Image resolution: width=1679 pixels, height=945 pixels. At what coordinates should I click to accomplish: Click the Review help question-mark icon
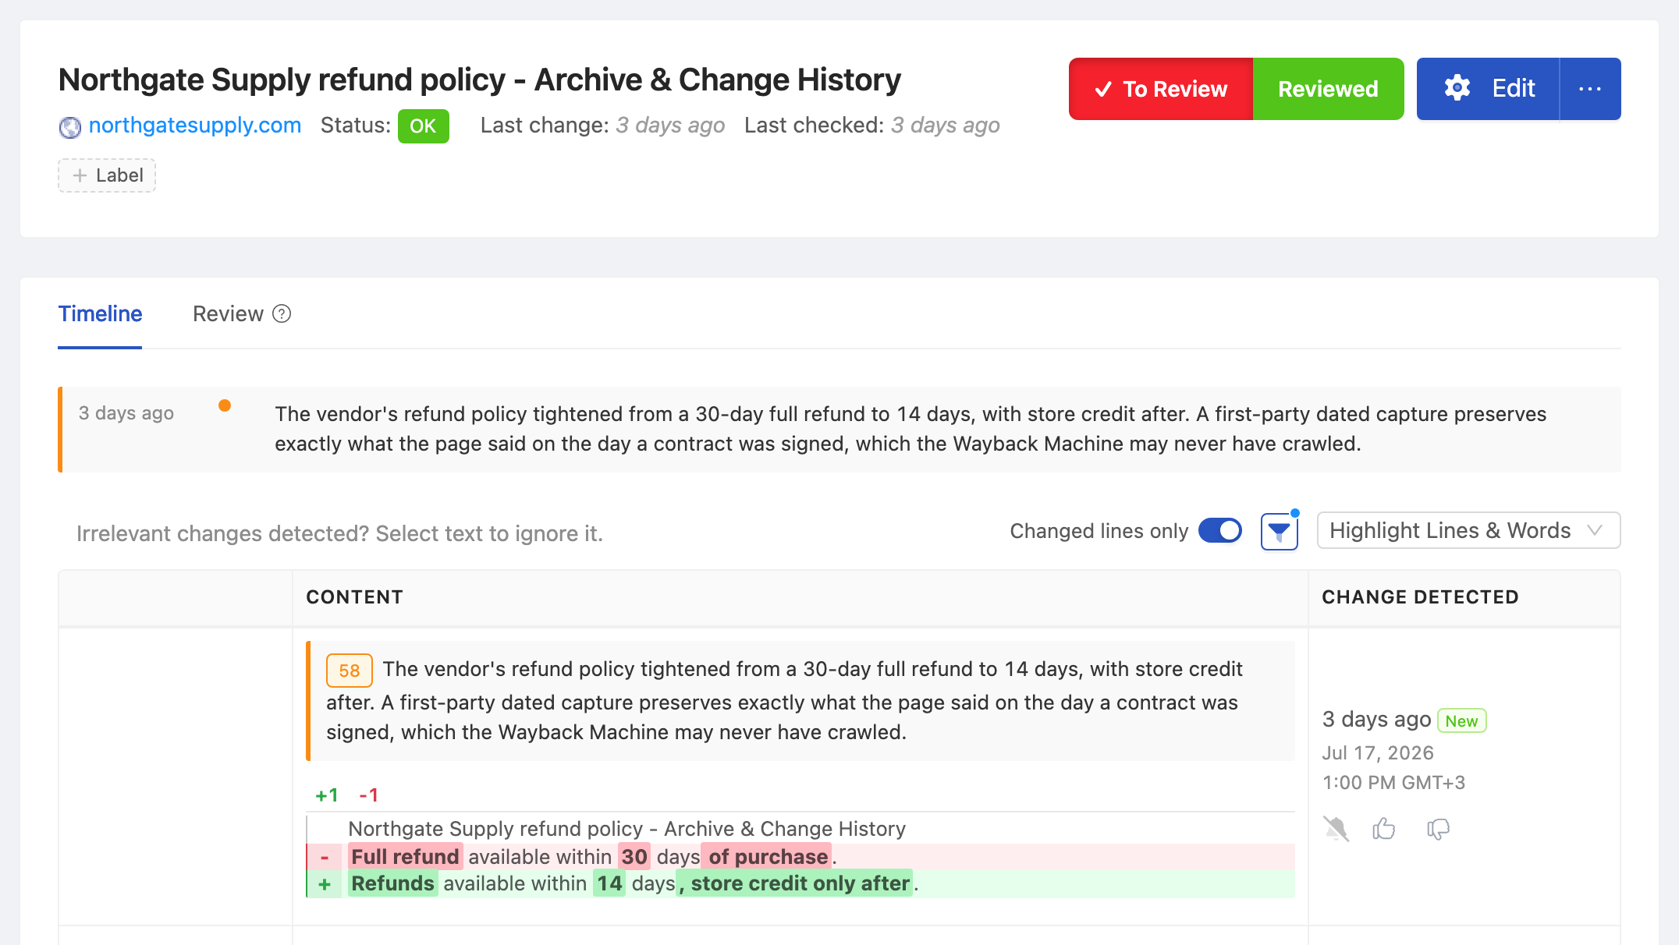click(282, 314)
